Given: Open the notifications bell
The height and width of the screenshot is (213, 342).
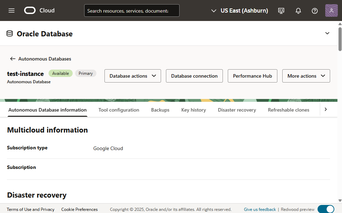Looking at the screenshot, I should (298, 11).
